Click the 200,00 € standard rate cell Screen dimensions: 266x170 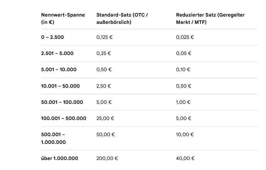tap(107, 158)
